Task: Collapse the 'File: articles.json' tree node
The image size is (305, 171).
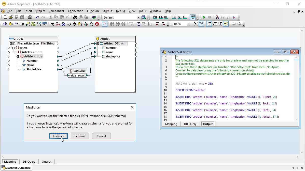Action: (11, 43)
